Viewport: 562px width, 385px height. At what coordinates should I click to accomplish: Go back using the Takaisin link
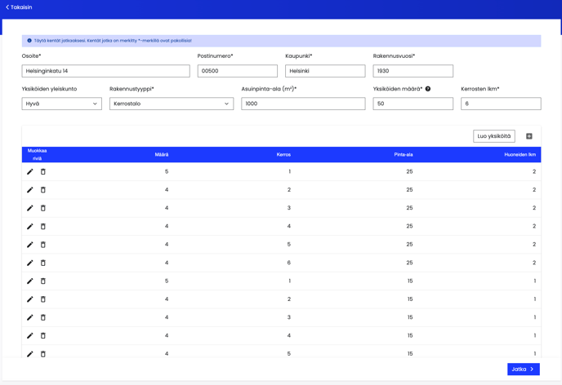[19, 7]
